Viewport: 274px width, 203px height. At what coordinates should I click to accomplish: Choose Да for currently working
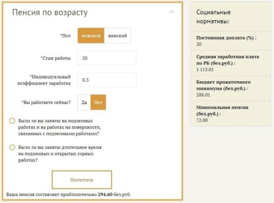click(84, 102)
